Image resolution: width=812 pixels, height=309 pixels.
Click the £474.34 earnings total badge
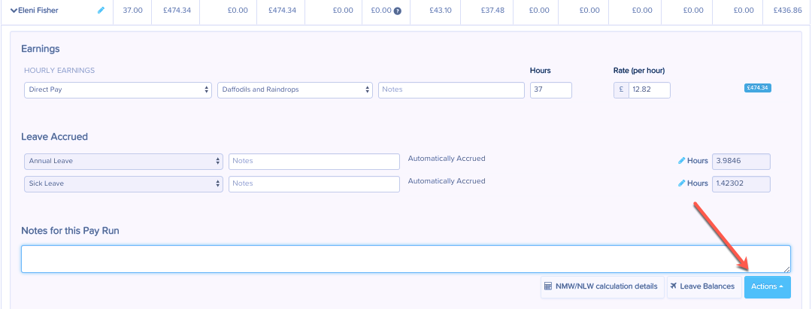pos(758,88)
